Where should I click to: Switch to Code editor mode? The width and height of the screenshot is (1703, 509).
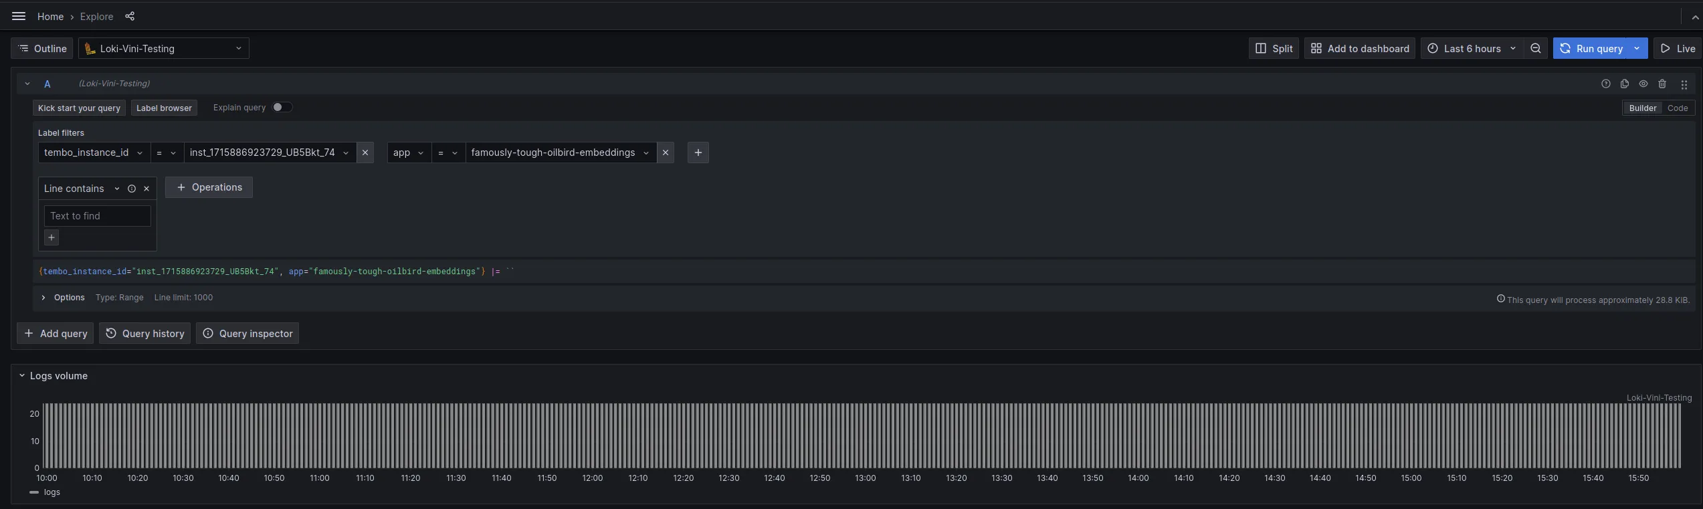coord(1677,108)
